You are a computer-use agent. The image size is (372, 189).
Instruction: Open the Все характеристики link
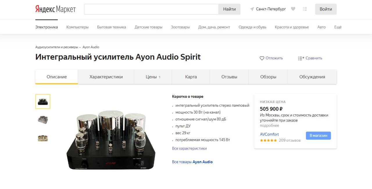(189, 148)
